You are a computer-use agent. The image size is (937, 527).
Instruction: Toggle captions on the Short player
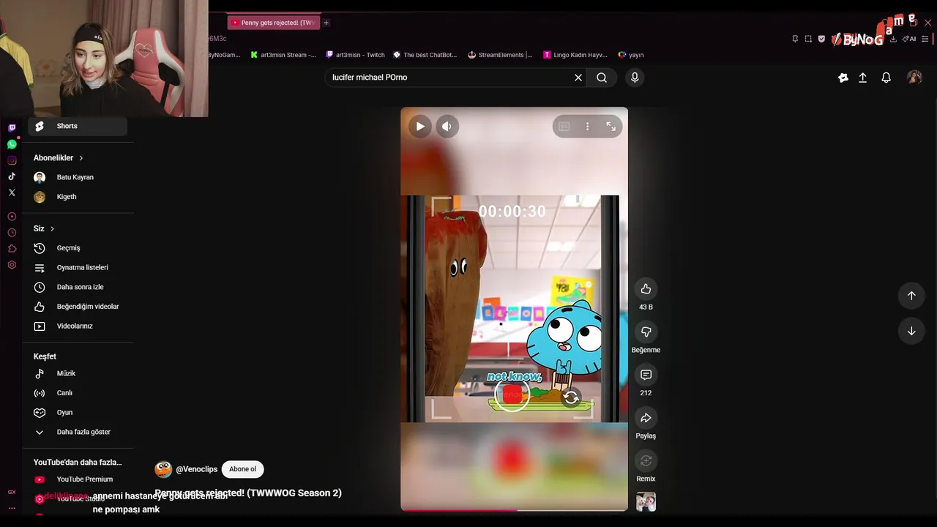pyautogui.click(x=564, y=126)
